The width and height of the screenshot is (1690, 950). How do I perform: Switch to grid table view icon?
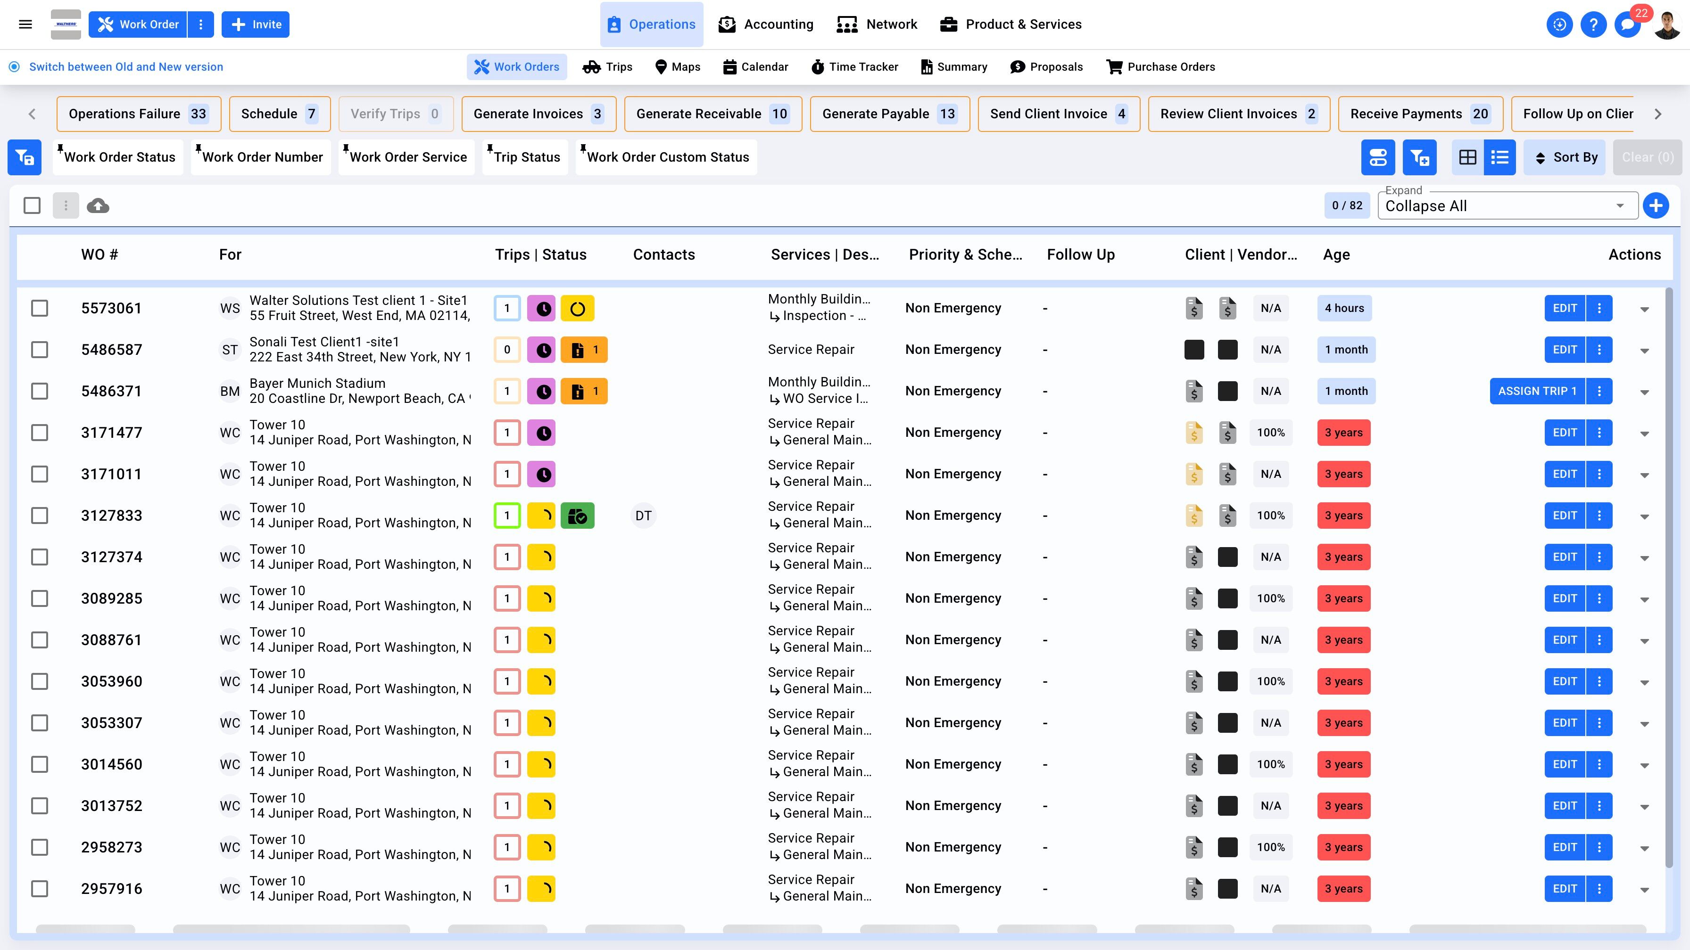(x=1467, y=157)
